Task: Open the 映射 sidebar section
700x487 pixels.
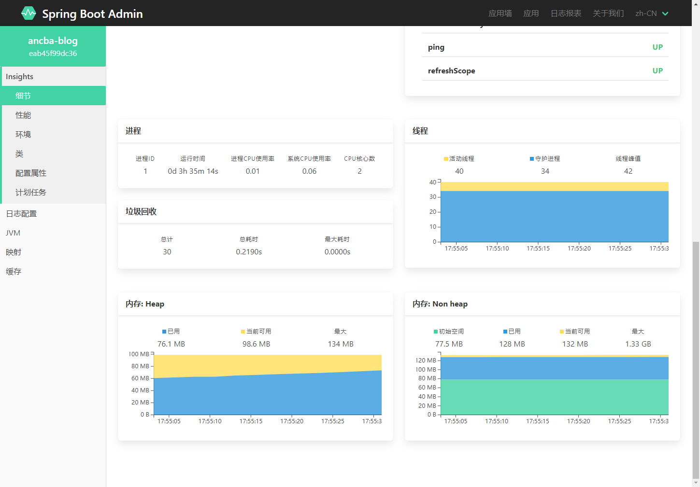Action: coord(53,252)
